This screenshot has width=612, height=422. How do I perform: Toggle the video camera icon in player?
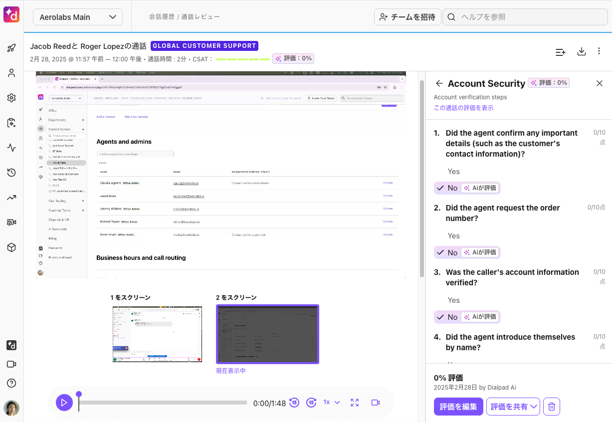[376, 402]
